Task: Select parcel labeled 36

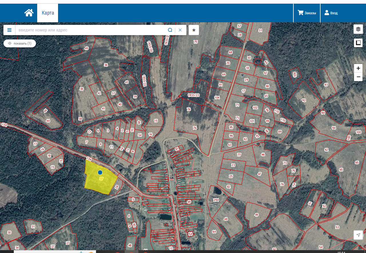Action: tap(106, 65)
